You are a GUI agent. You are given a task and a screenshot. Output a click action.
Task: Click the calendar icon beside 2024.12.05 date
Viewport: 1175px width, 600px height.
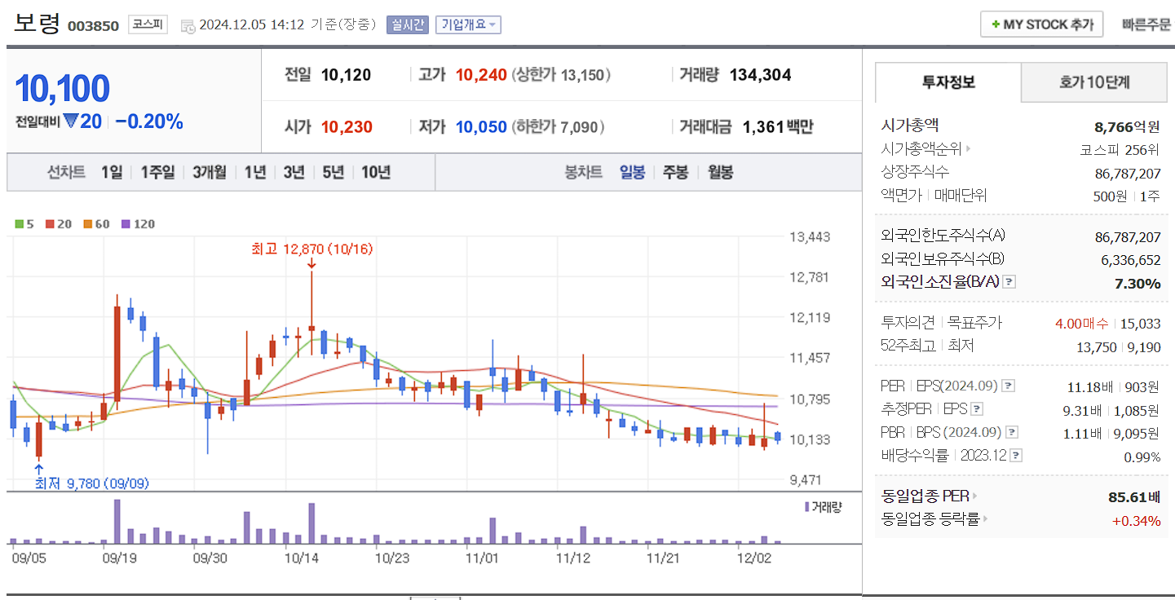point(188,25)
